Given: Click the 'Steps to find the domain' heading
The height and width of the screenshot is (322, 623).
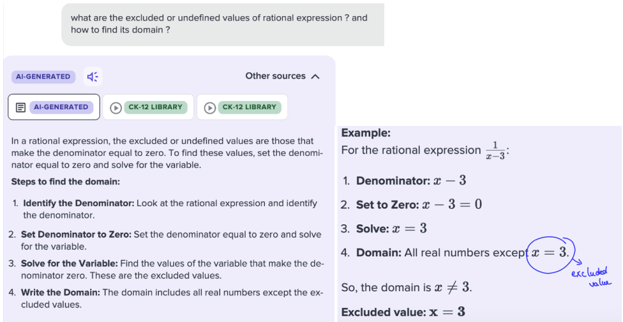Looking at the screenshot, I should point(65,181).
